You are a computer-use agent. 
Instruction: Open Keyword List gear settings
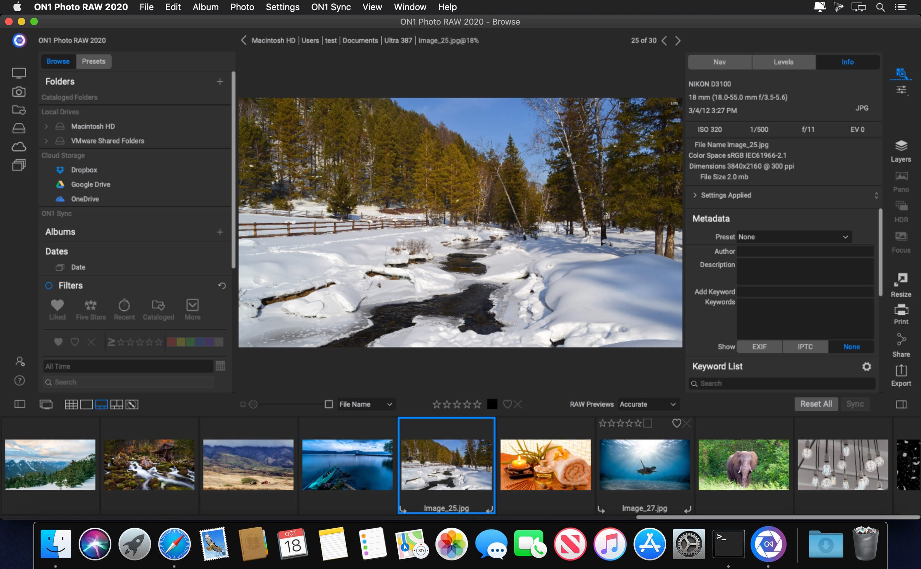point(866,366)
